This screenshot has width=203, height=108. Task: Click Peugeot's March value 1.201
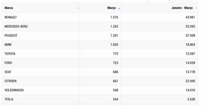coord(114,36)
